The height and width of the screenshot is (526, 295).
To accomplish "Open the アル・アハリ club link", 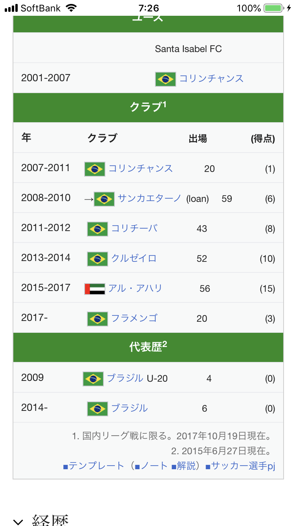I will pyautogui.click(x=135, y=288).
